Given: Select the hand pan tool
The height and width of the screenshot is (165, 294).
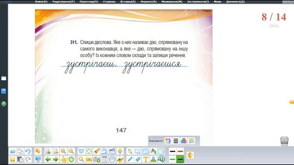Looking at the screenshot, I should pyautogui.click(x=63, y=159).
